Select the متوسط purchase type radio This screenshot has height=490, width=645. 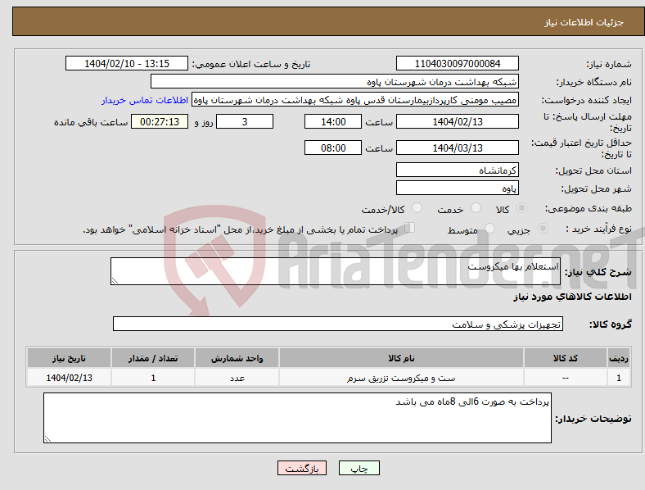point(489,229)
